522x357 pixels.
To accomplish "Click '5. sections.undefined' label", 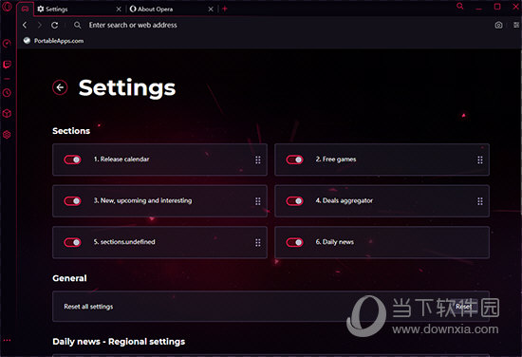I will (x=124, y=242).
